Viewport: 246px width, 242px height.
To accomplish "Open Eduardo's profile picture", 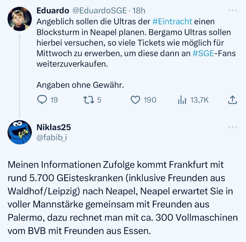I will pyautogui.click(x=19, y=19).
